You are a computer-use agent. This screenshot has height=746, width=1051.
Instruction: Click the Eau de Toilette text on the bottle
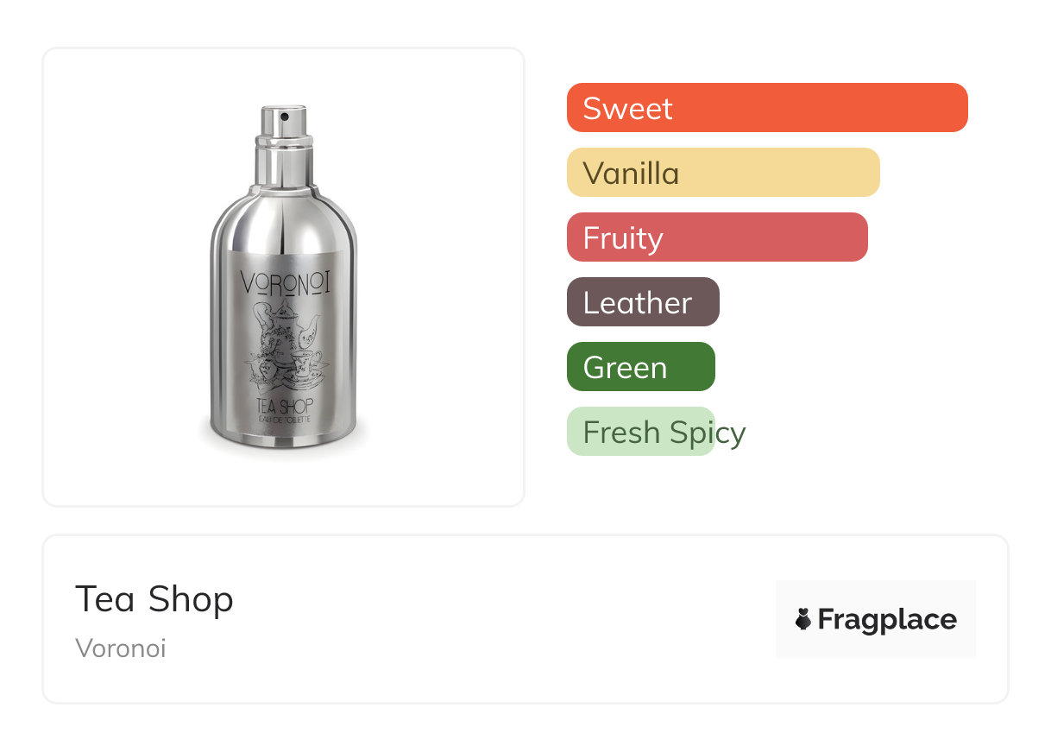[284, 419]
